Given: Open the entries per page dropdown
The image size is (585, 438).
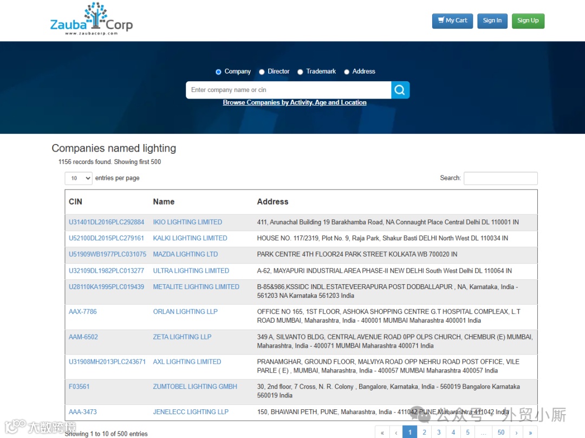Looking at the screenshot, I should (x=79, y=178).
